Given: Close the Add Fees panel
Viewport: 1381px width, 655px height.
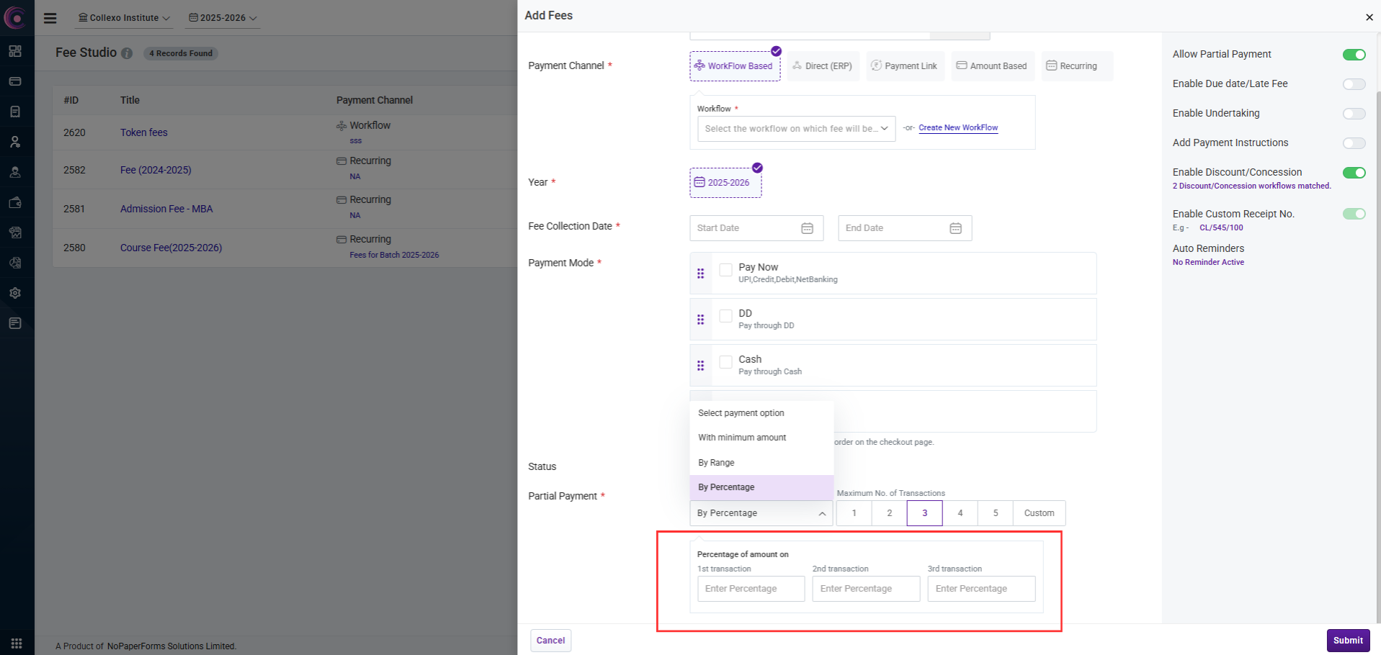Looking at the screenshot, I should 1369,17.
